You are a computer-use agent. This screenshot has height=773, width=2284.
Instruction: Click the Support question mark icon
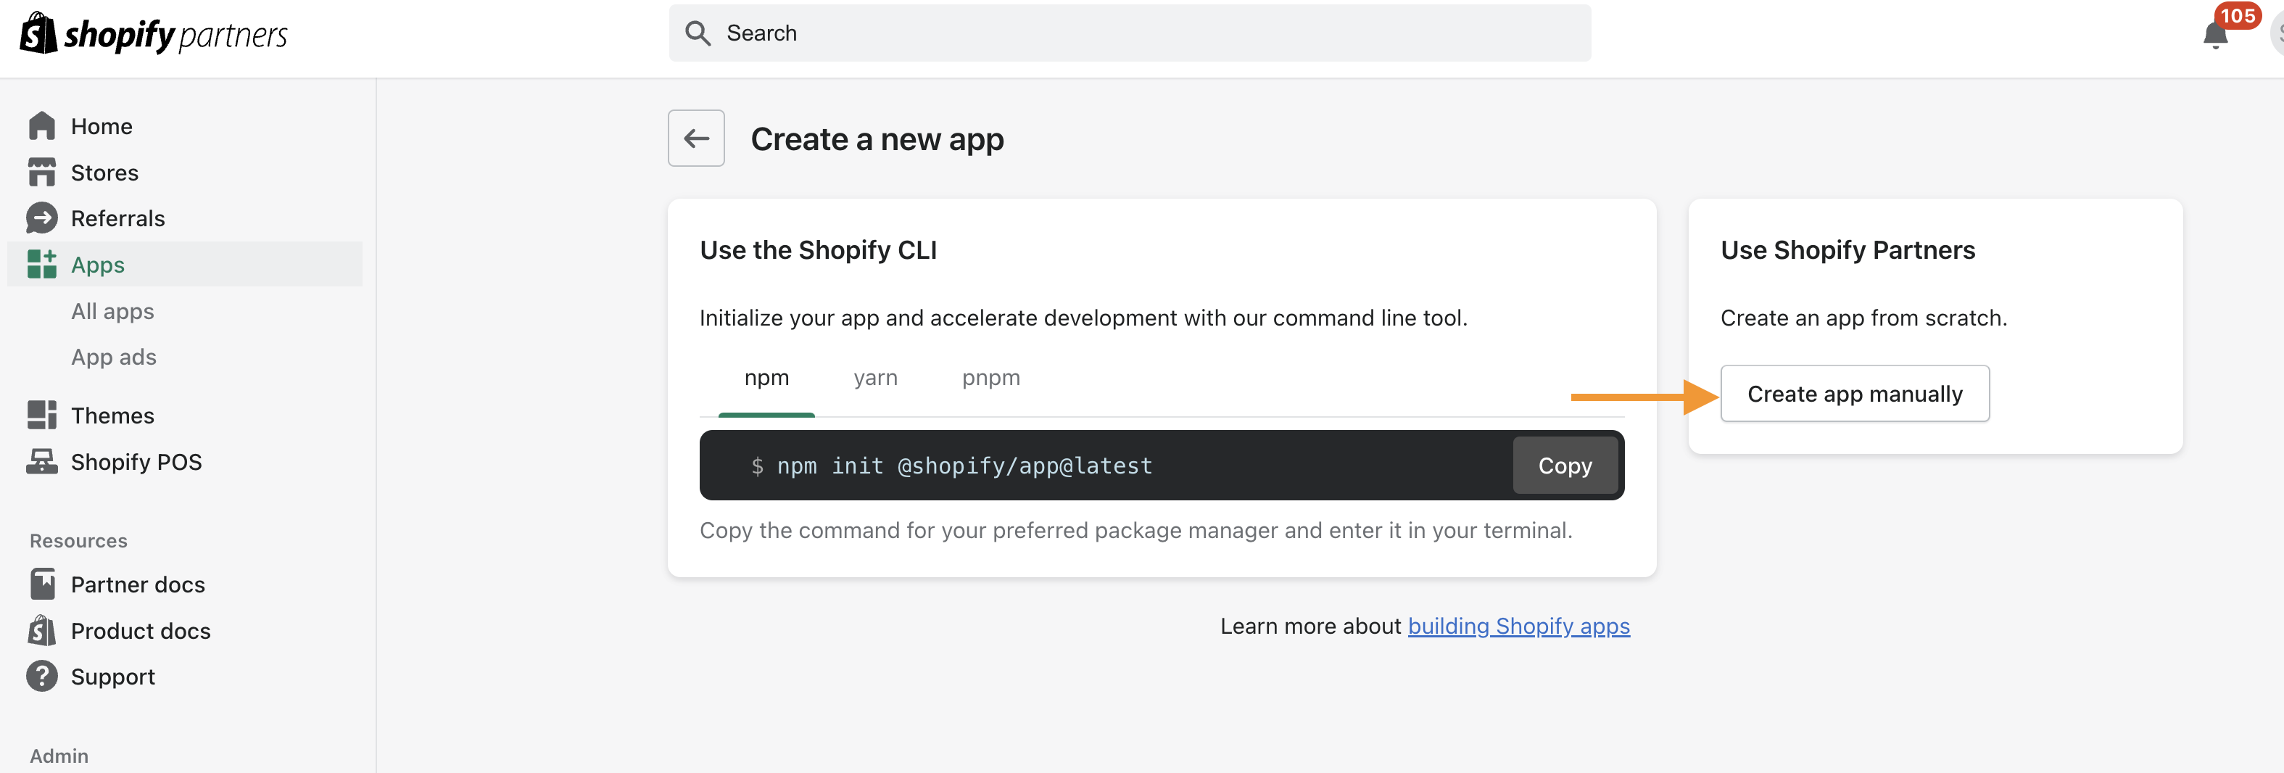(x=41, y=677)
